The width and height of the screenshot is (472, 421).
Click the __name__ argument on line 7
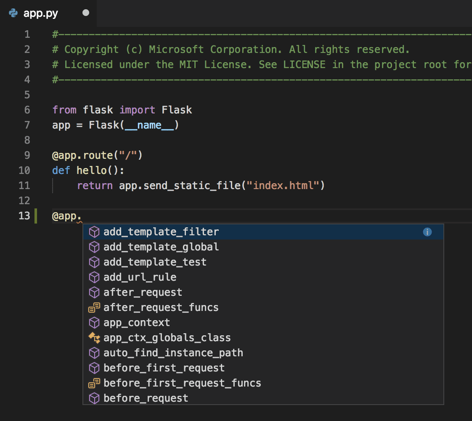pyautogui.click(x=149, y=125)
